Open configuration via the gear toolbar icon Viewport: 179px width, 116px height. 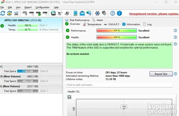pos(97,13)
